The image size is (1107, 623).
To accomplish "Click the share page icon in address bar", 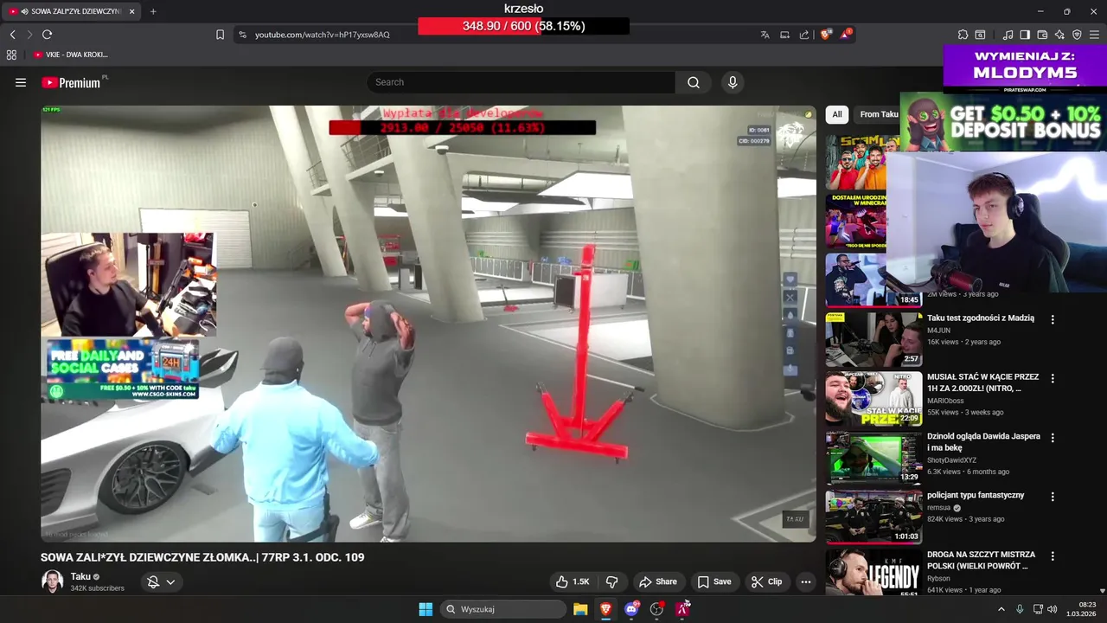I will point(804,35).
